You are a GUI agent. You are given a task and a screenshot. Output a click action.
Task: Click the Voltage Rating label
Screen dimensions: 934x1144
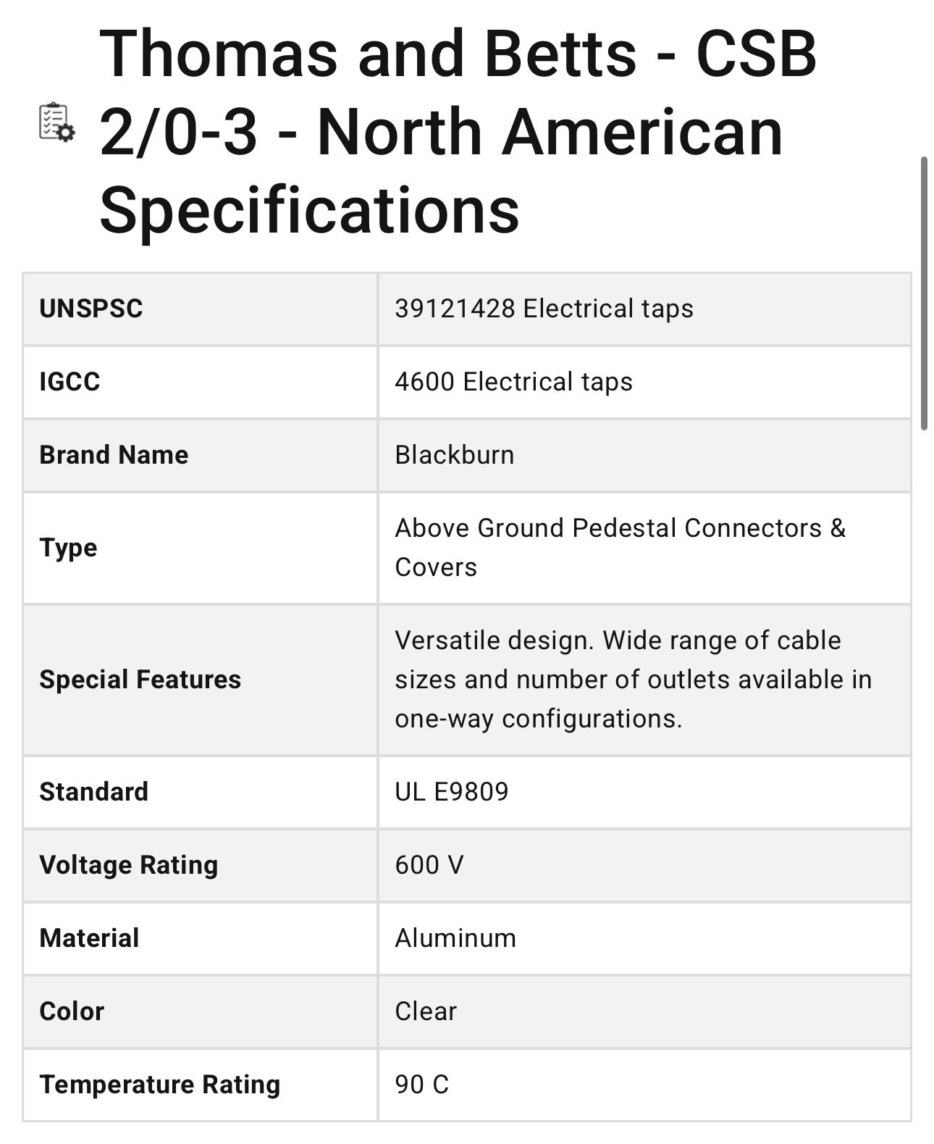tap(129, 865)
